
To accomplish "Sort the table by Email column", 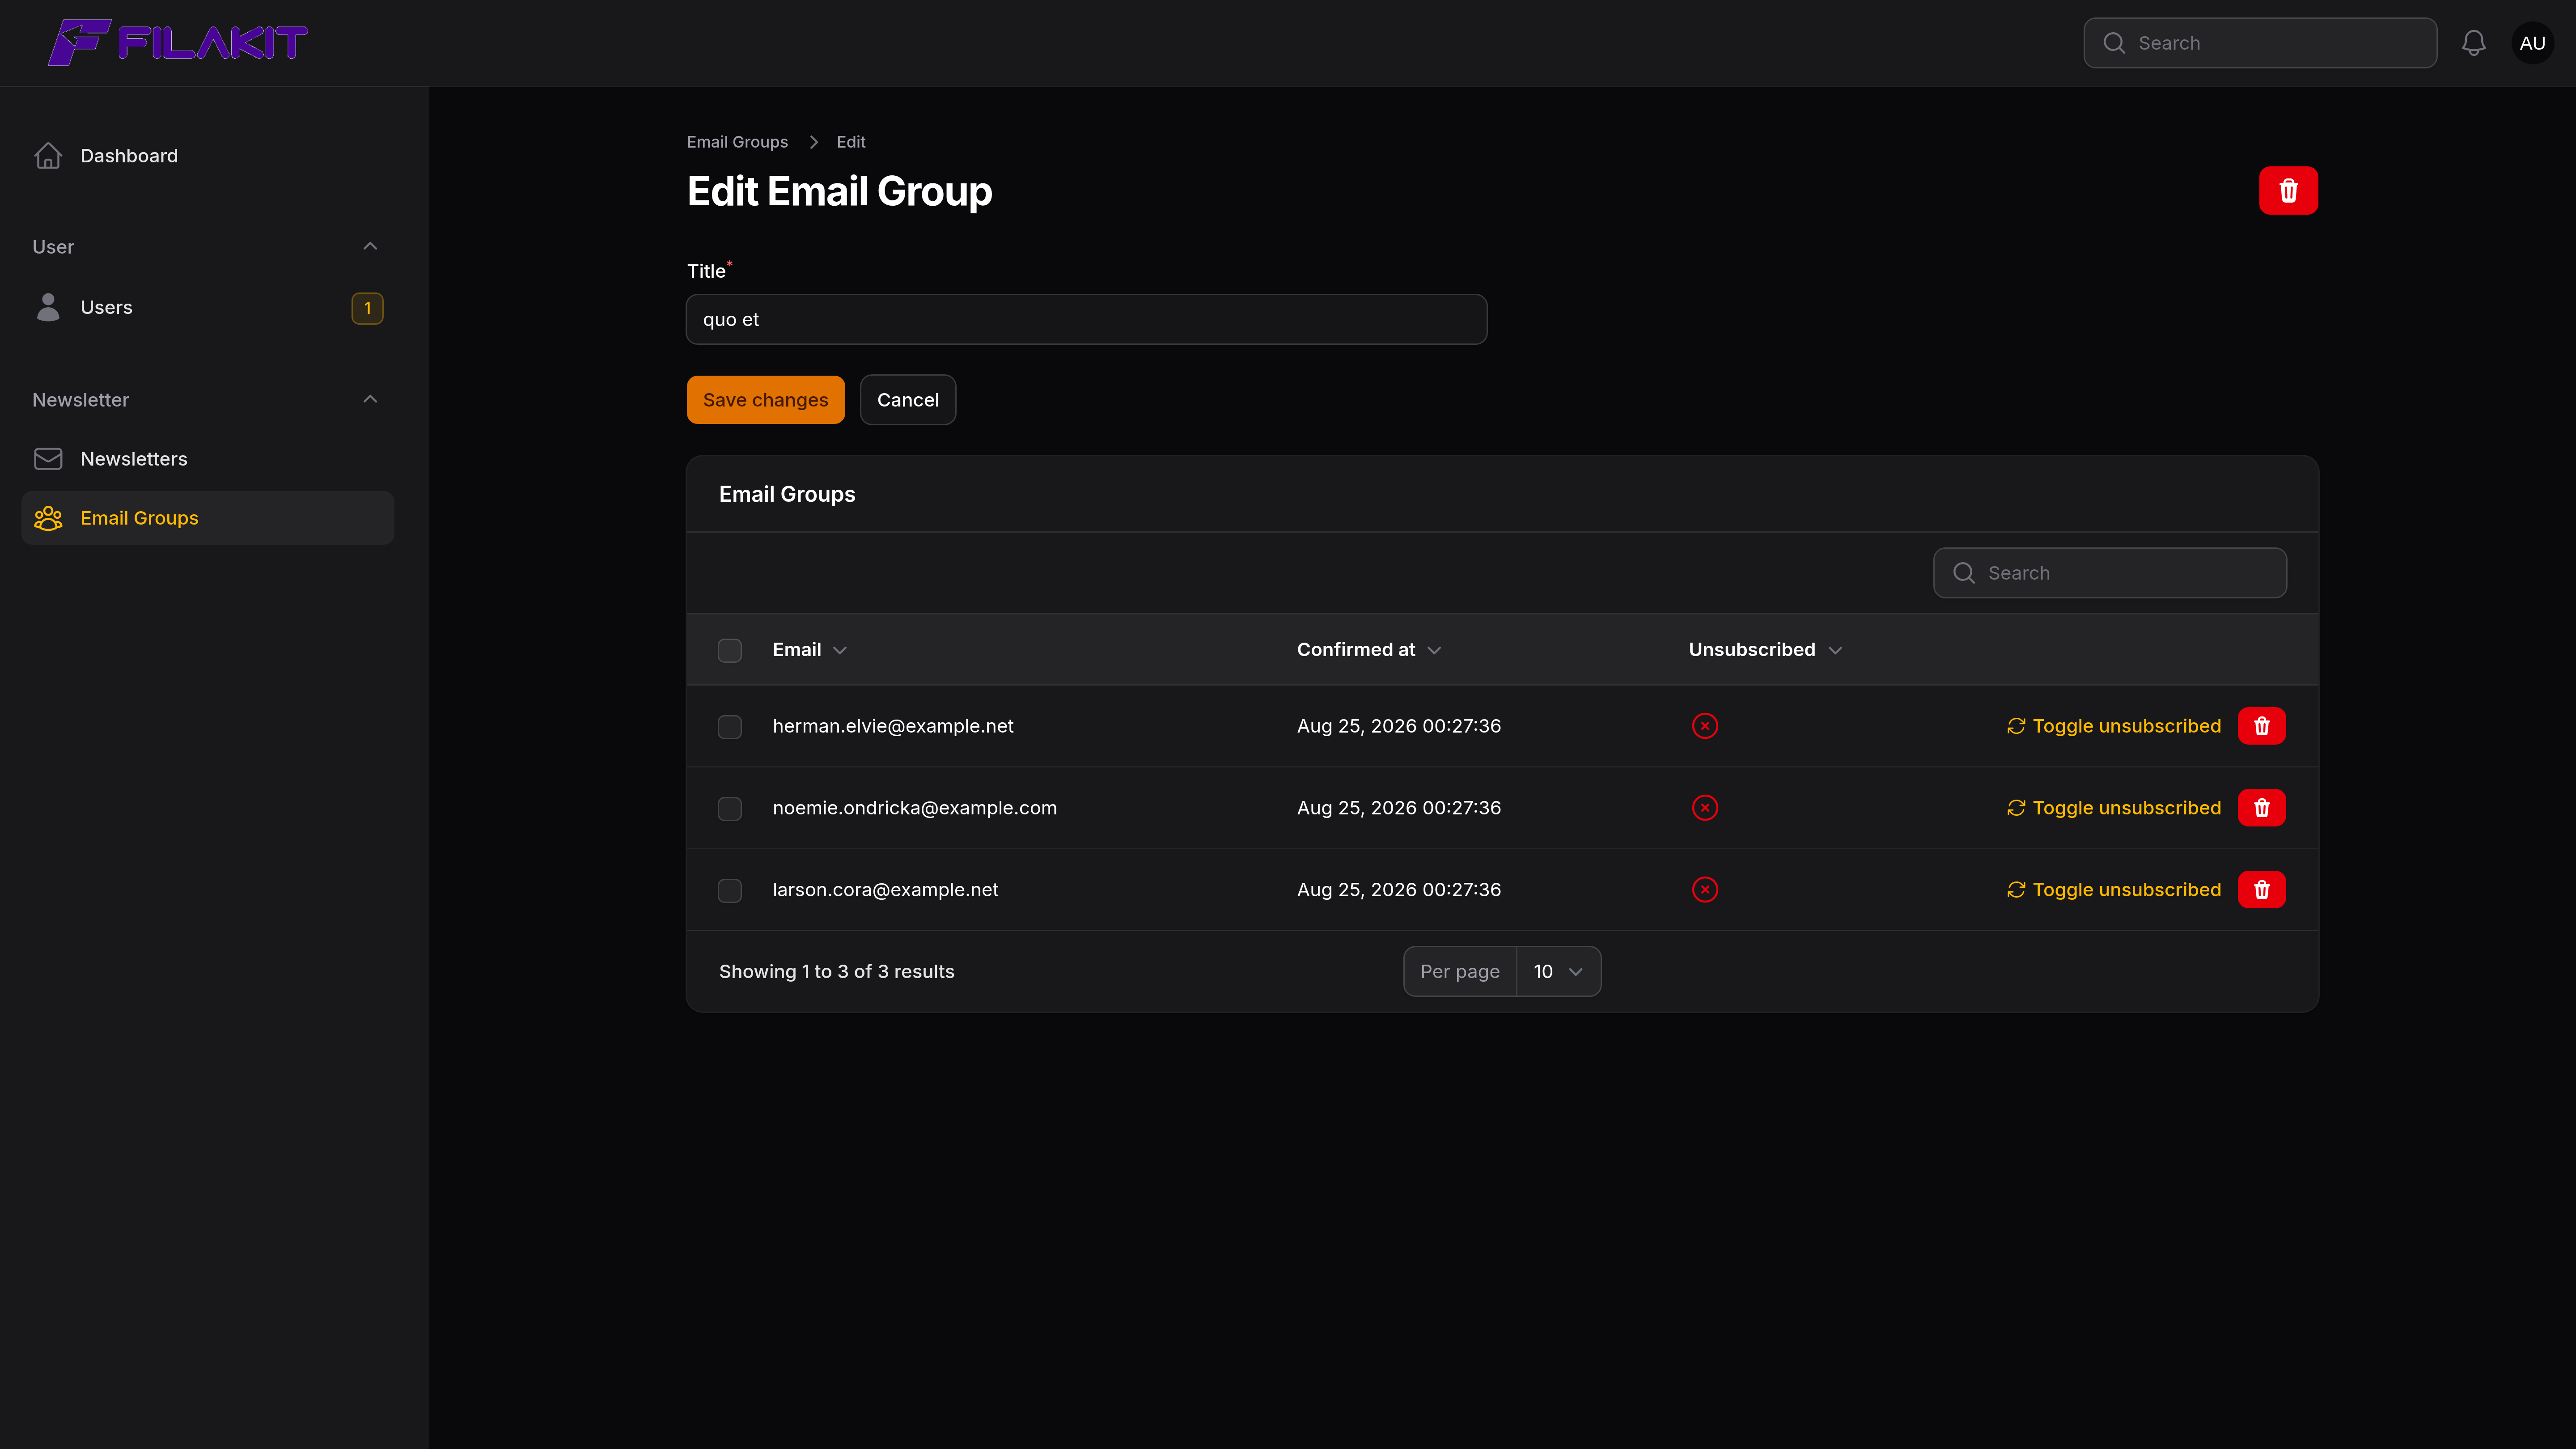I will click(810, 650).
